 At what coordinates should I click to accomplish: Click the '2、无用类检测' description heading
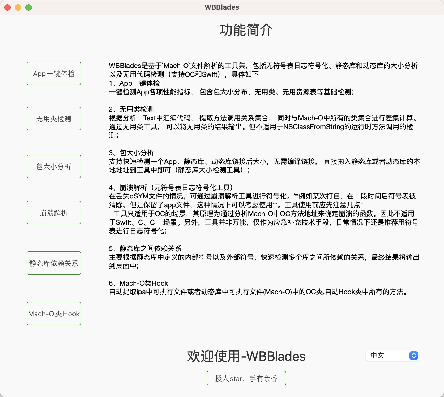131,109
